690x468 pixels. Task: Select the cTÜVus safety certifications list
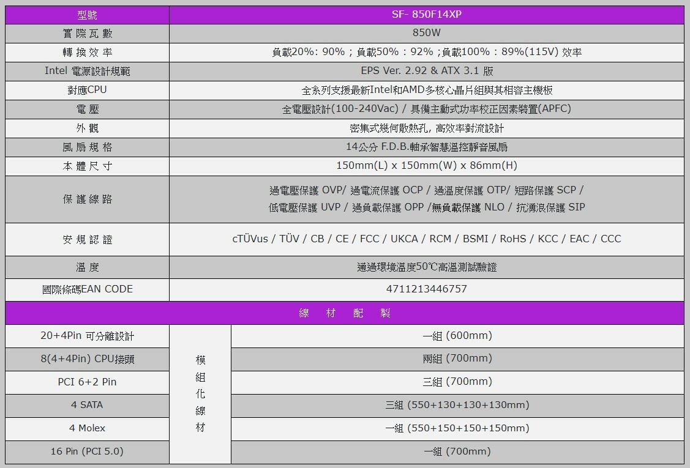[426, 239]
